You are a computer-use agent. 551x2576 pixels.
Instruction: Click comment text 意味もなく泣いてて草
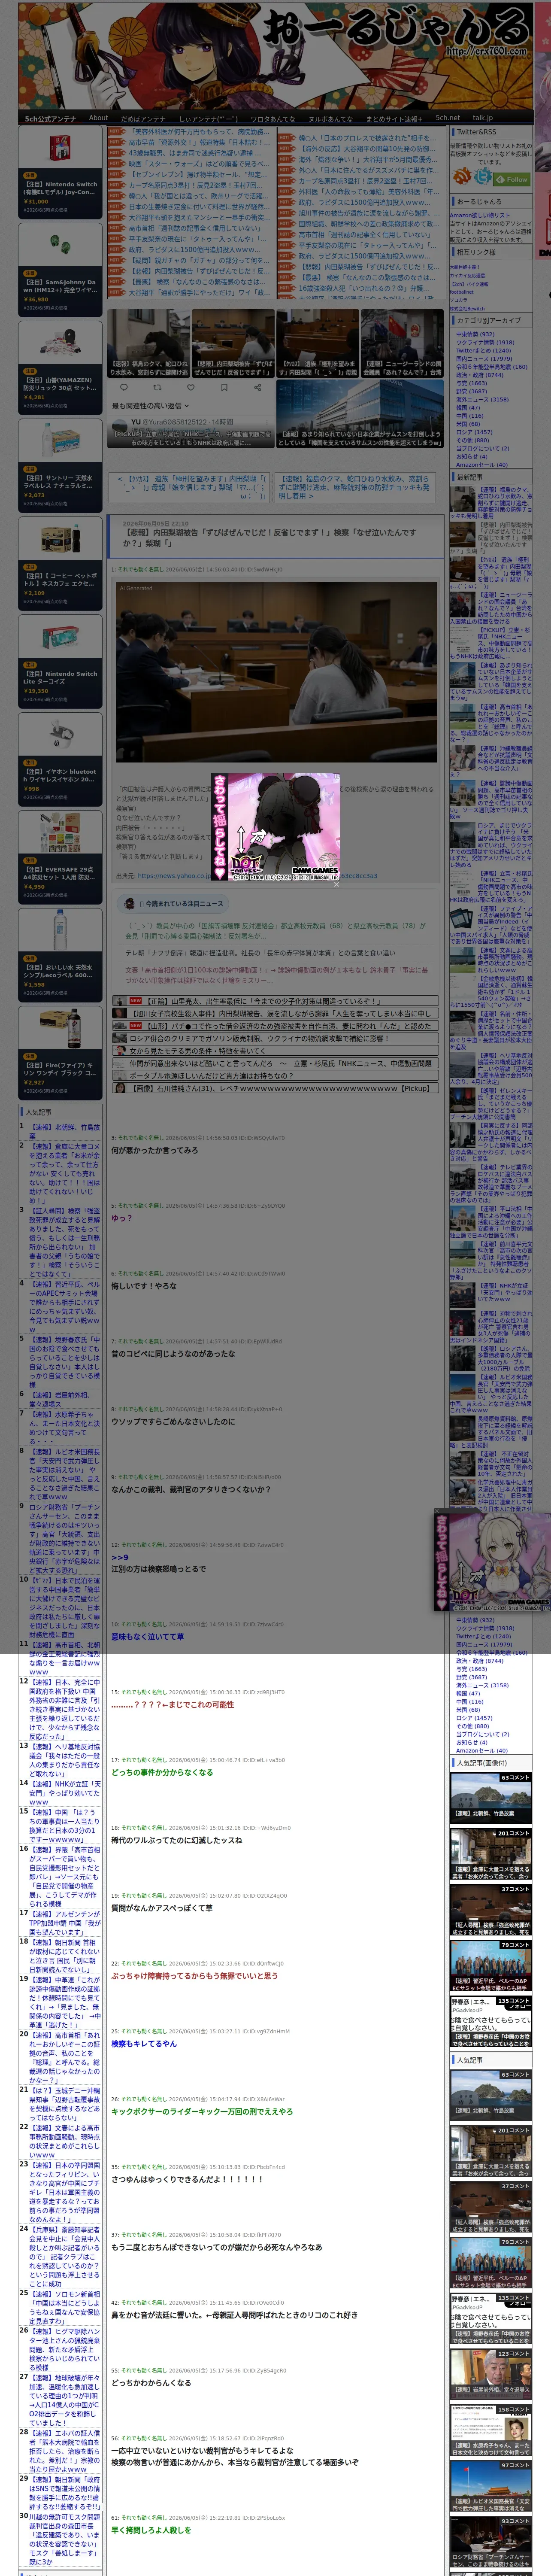click(148, 1636)
